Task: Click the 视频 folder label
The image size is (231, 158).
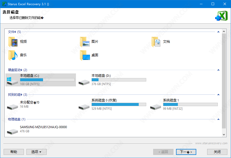Action: coord(23,42)
